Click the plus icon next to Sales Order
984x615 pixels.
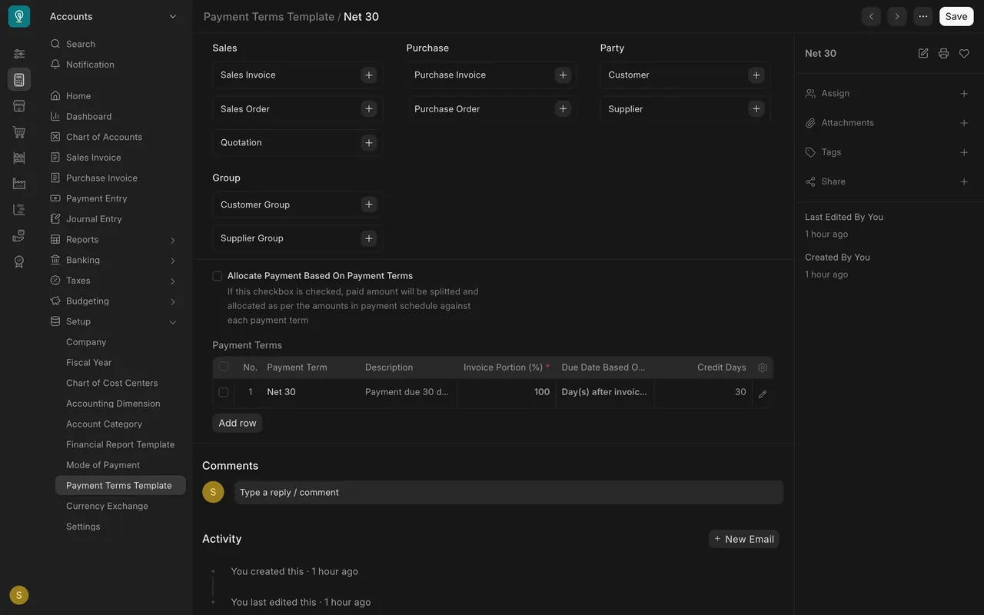[369, 109]
